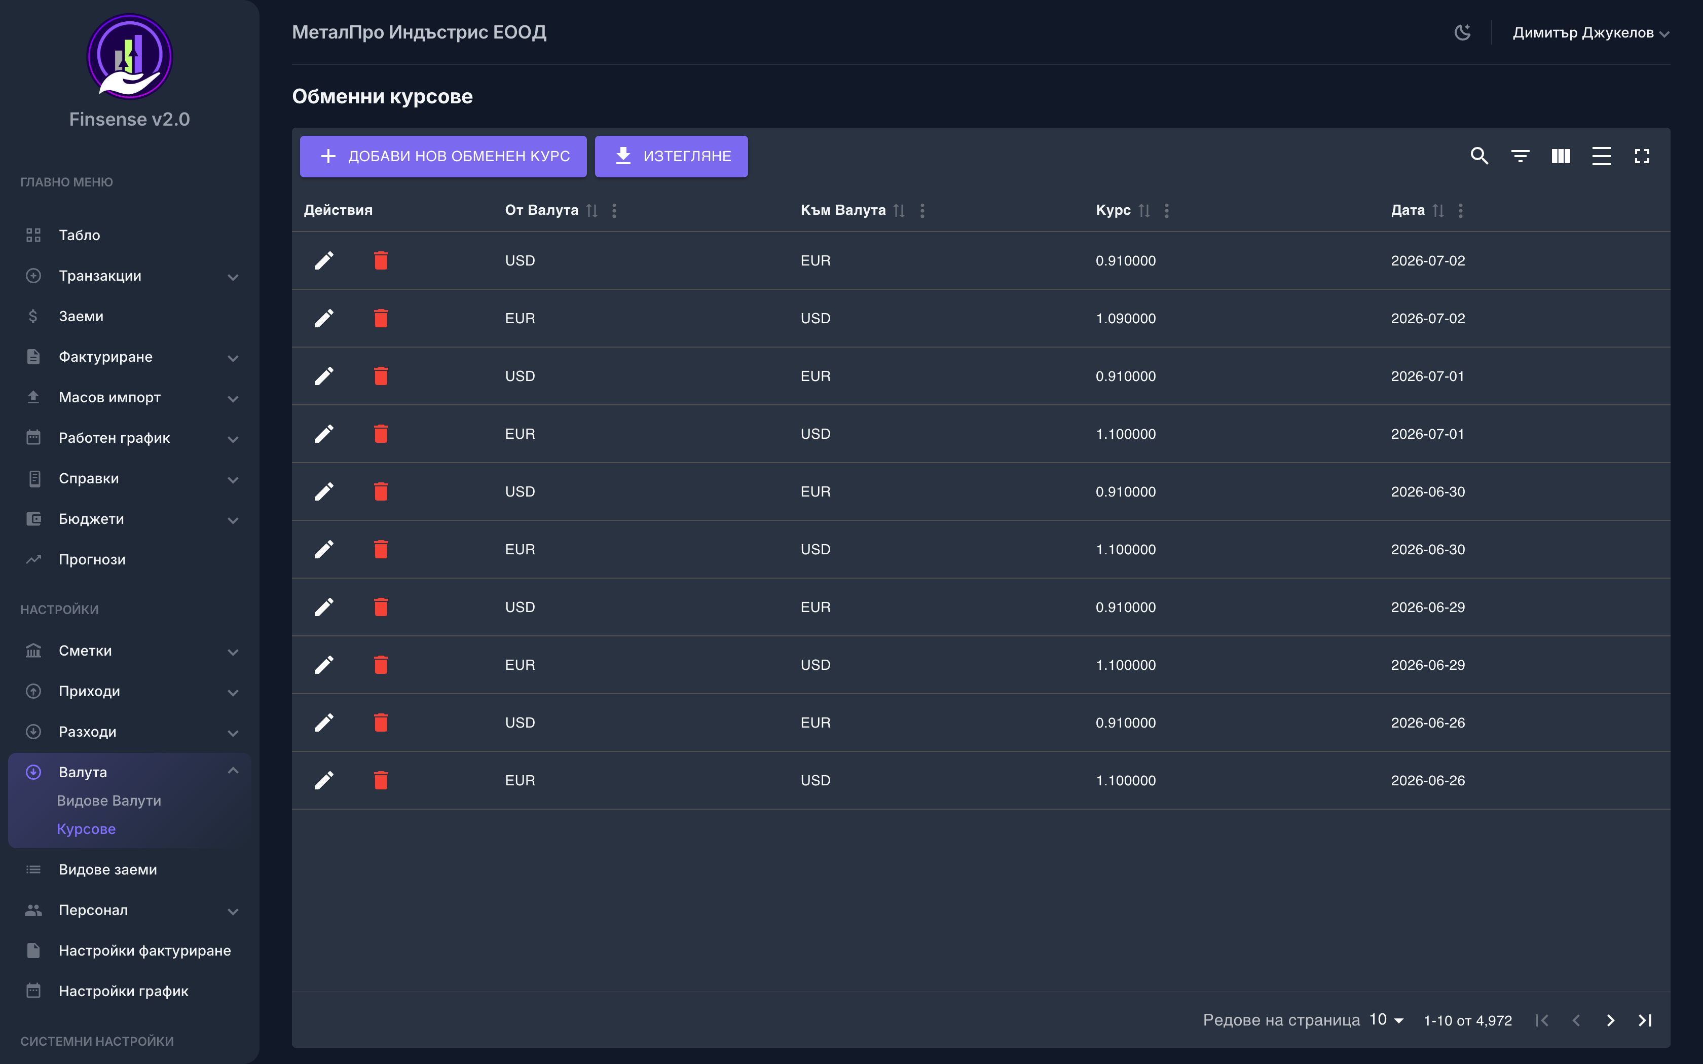
Task: Edit the USD to EUR 2026-06-26 row
Action: pyautogui.click(x=324, y=722)
